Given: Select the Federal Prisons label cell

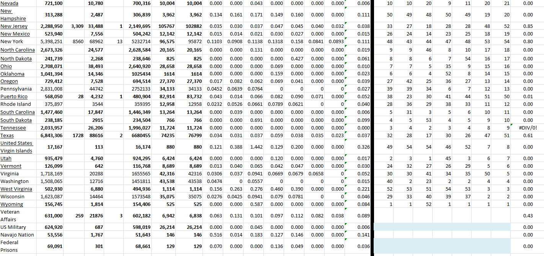Looking at the screenshot, I should tap(10, 246).
